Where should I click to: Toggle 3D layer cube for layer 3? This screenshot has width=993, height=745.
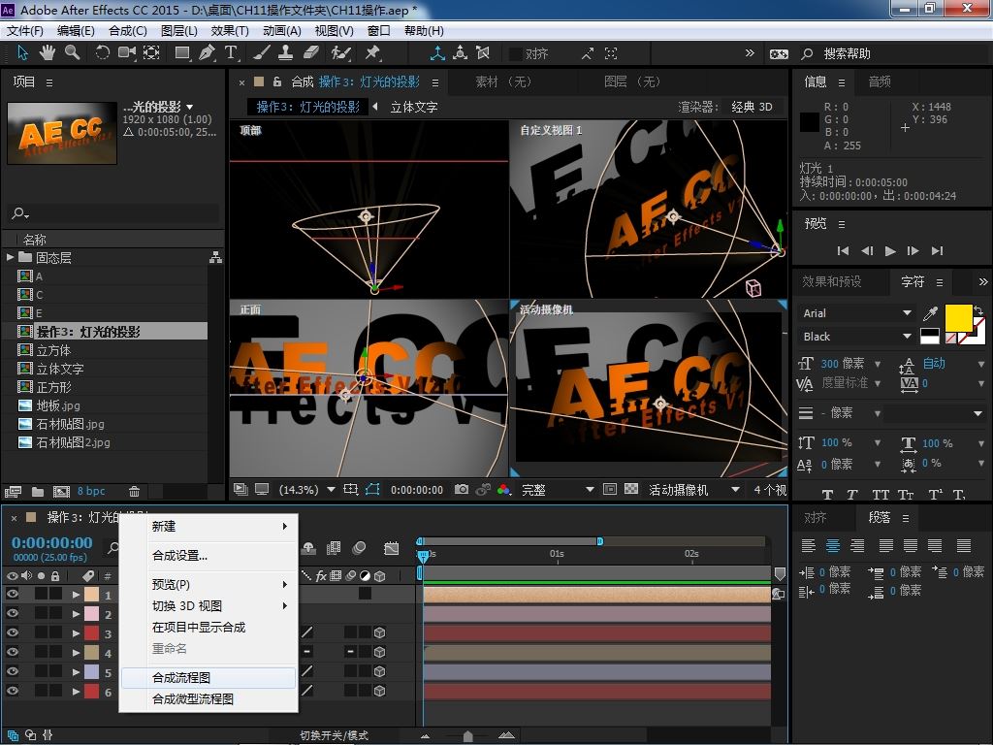point(380,632)
